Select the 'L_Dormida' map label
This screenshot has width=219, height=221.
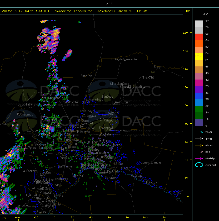(150, 182)
